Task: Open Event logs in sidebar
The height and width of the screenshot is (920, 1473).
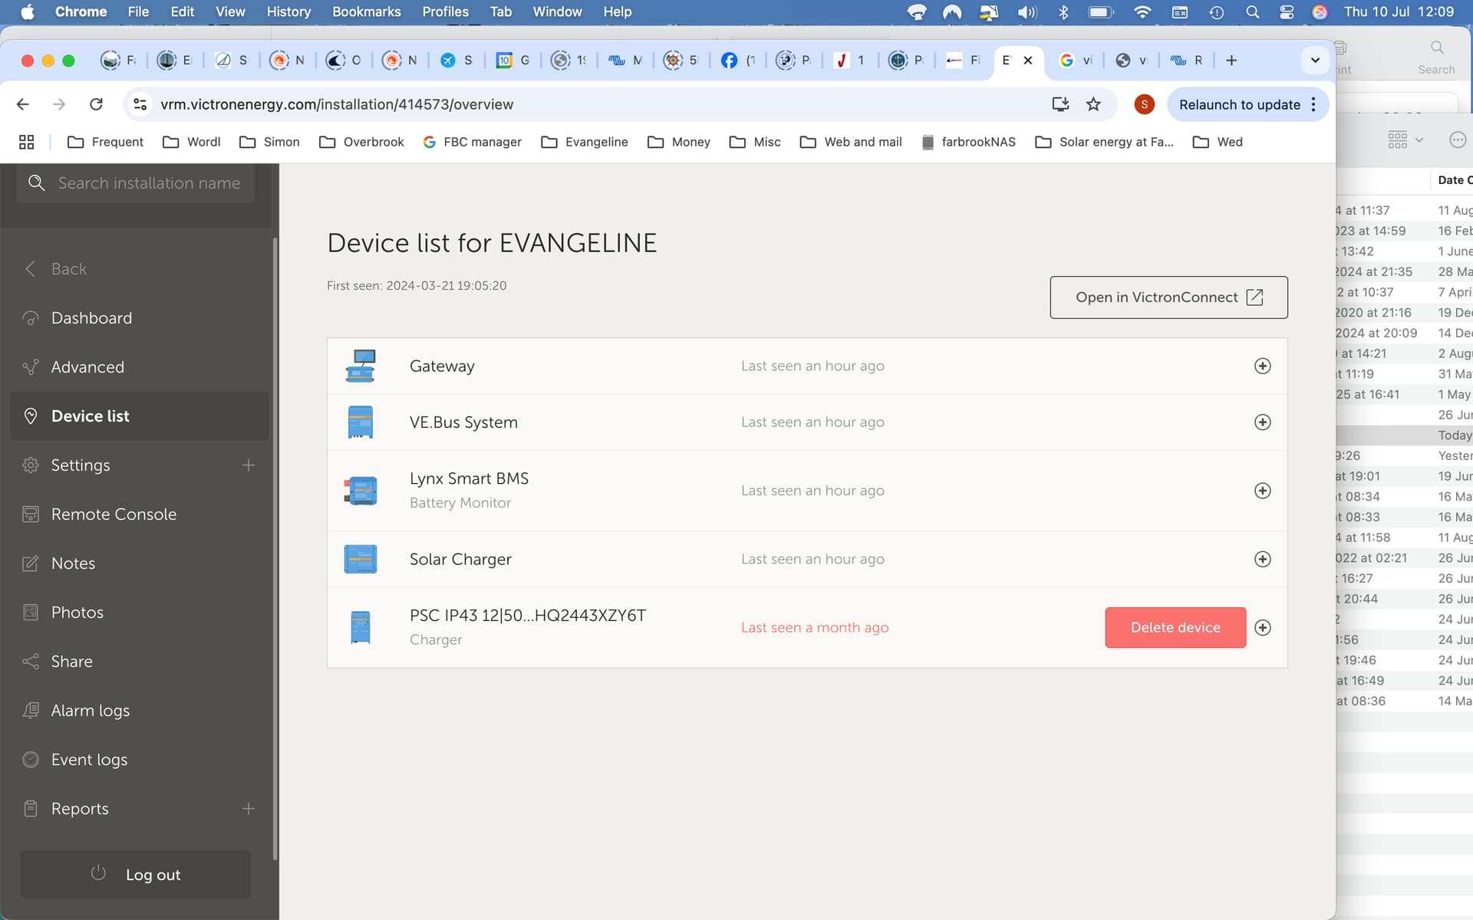Action: [x=140, y=760]
